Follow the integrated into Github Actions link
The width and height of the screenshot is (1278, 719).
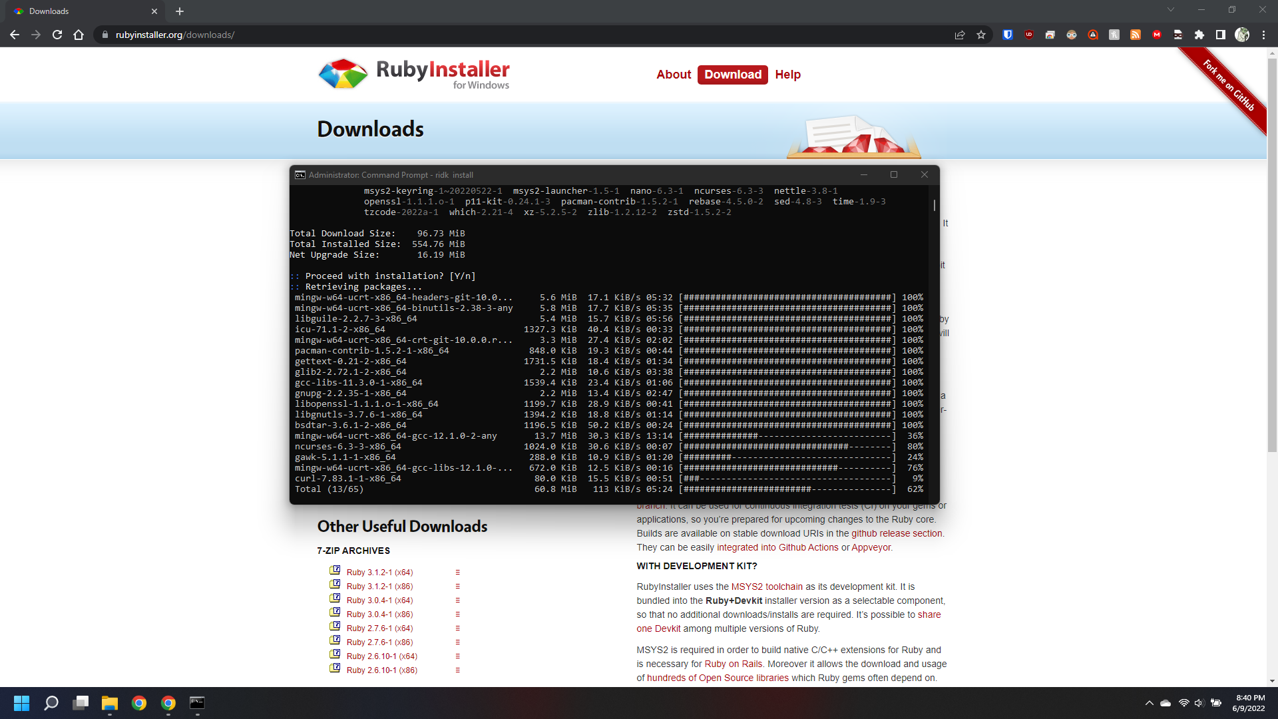point(777,547)
